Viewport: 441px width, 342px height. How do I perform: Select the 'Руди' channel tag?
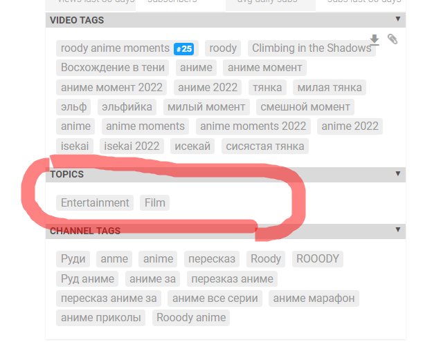click(73, 259)
